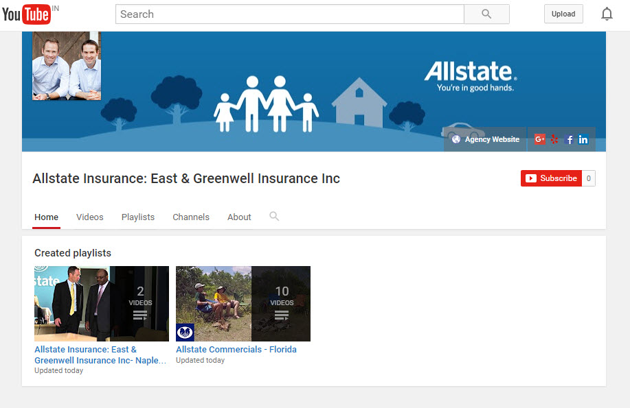Focus the Search input field
Image resolution: width=630 pixels, height=408 pixels.
pyautogui.click(x=290, y=14)
